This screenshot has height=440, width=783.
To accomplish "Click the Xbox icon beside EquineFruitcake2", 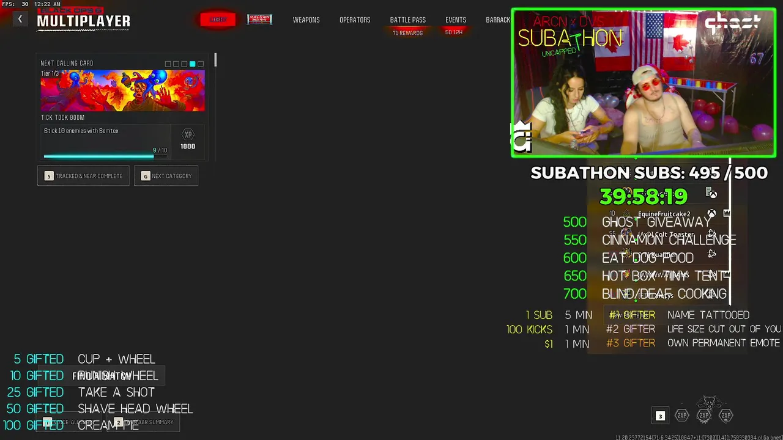I will (711, 214).
